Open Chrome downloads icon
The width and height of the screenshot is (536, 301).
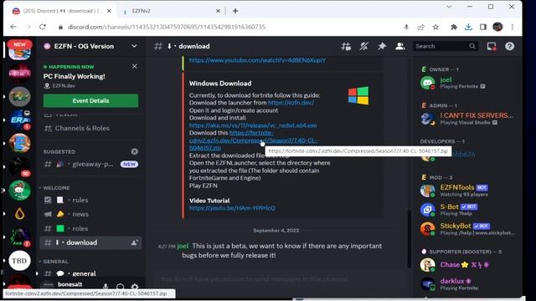click(x=468, y=27)
